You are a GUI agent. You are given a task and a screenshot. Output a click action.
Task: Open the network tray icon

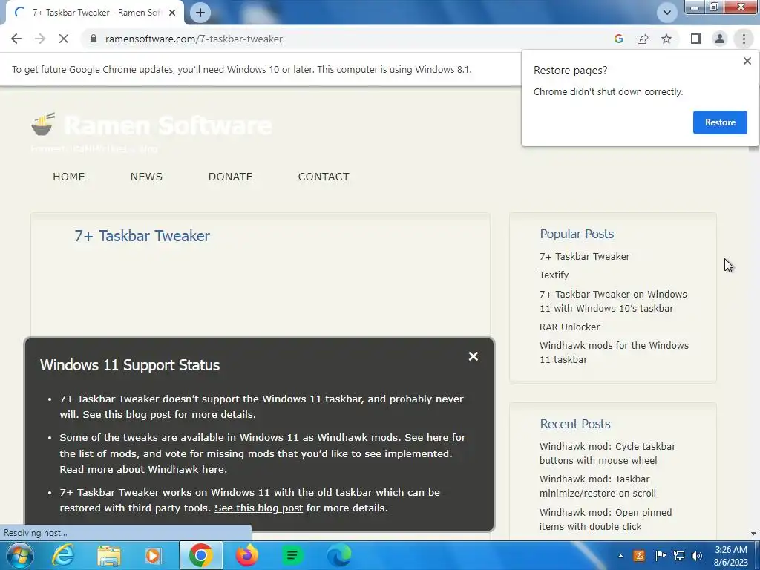pos(679,556)
